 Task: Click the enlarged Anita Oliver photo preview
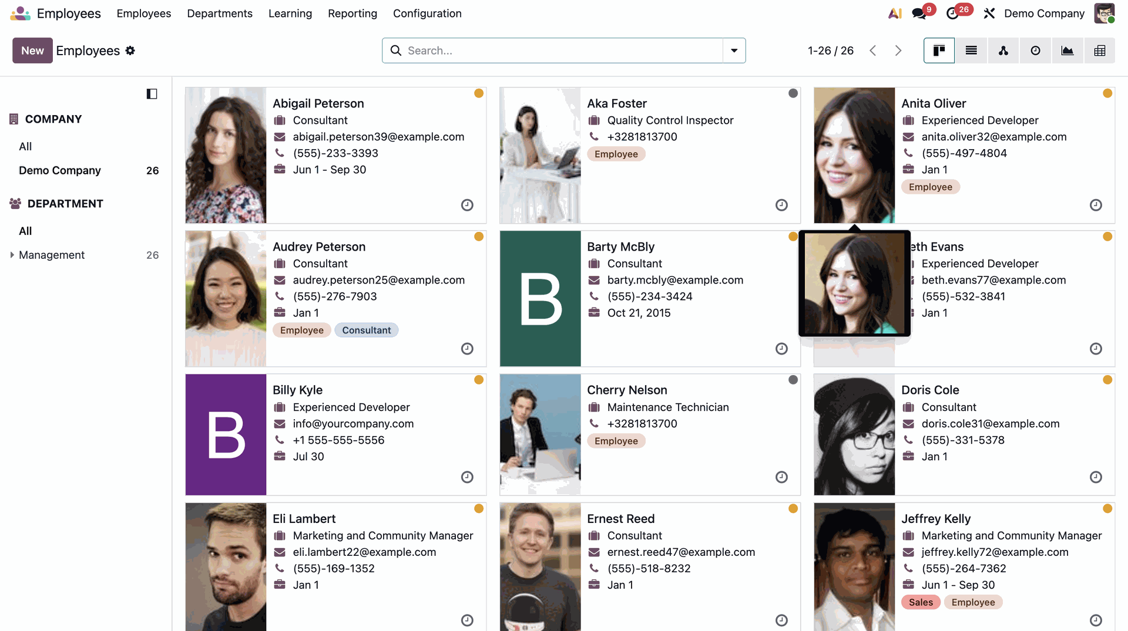854,284
